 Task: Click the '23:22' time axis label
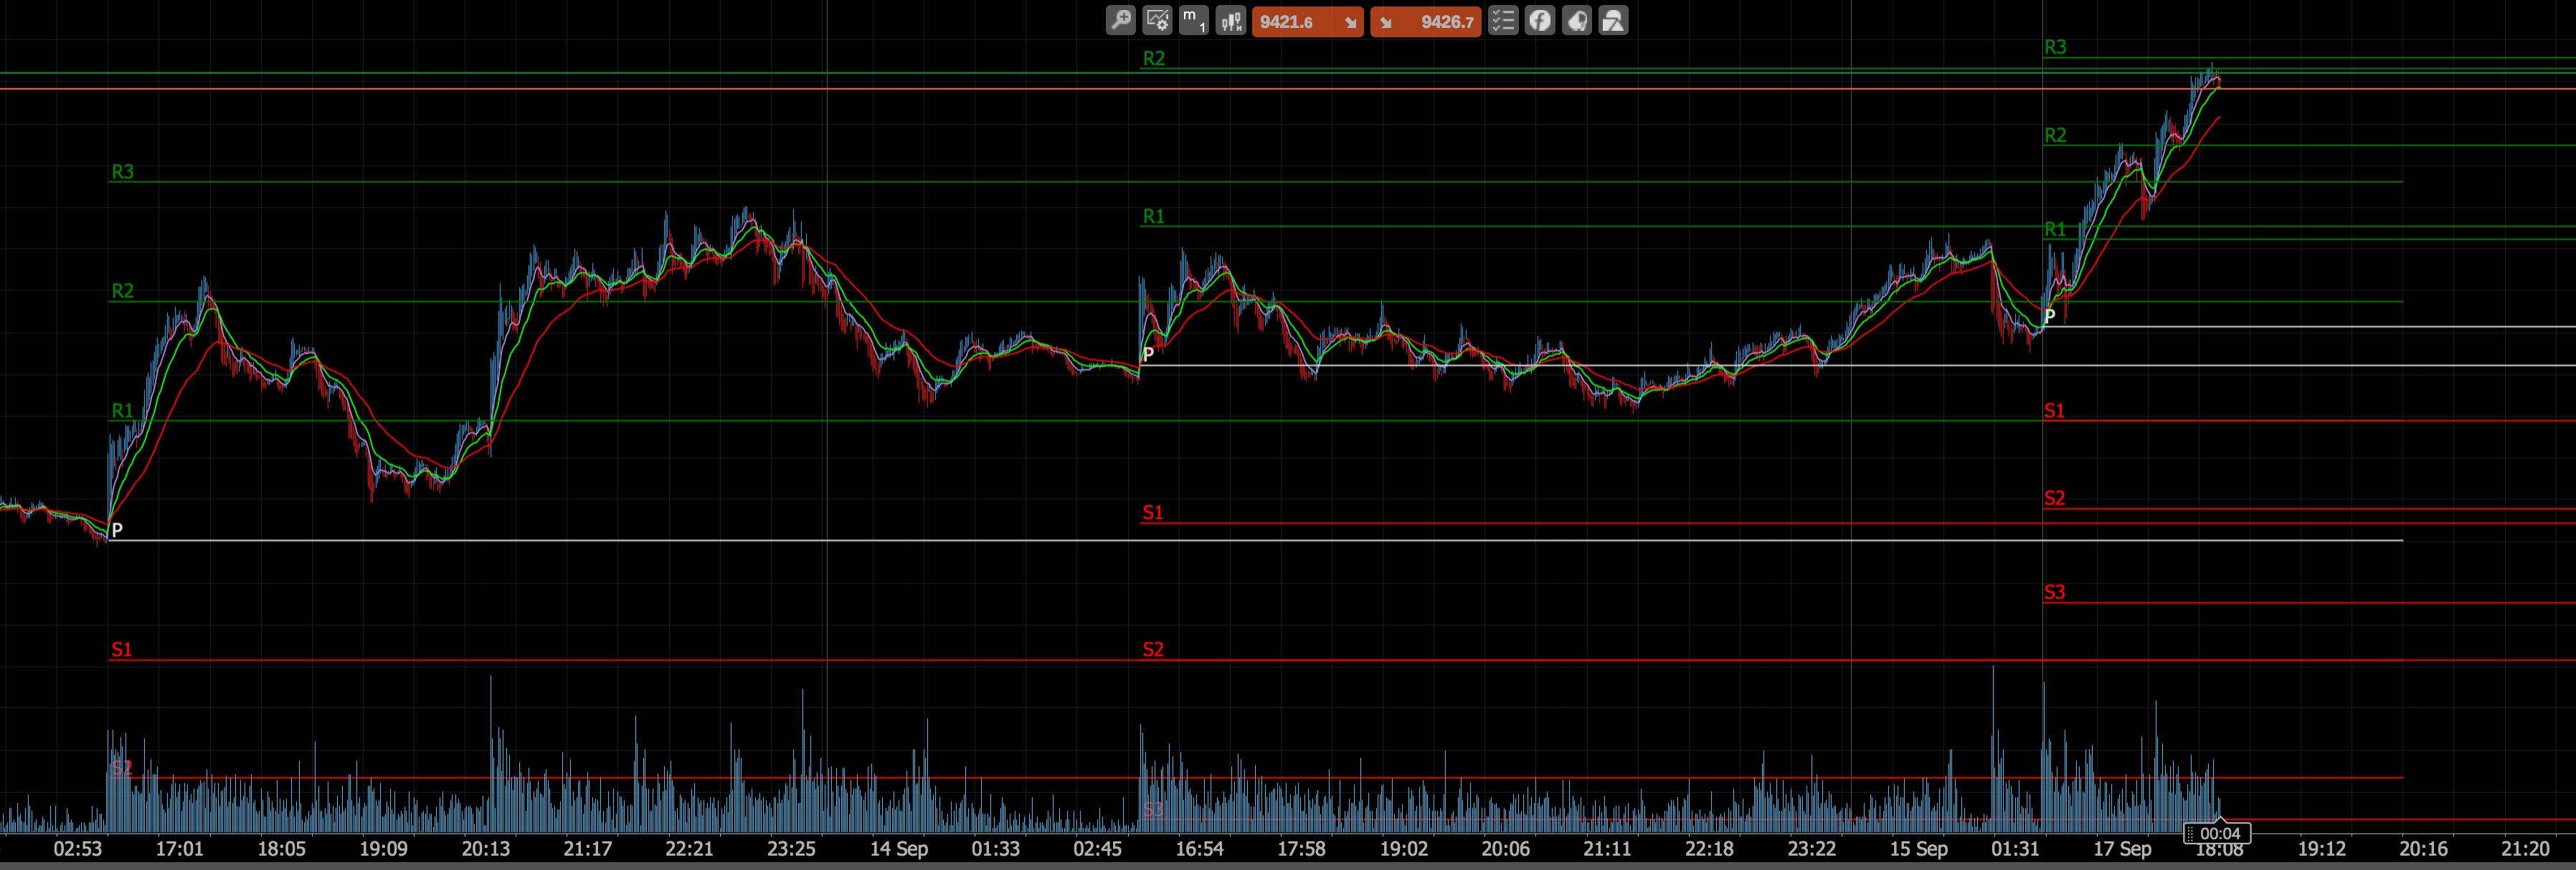[x=1812, y=849]
